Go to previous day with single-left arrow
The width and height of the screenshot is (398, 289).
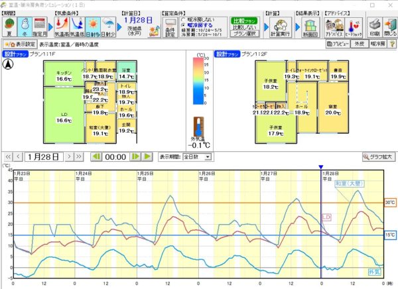click(x=18, y=156)
